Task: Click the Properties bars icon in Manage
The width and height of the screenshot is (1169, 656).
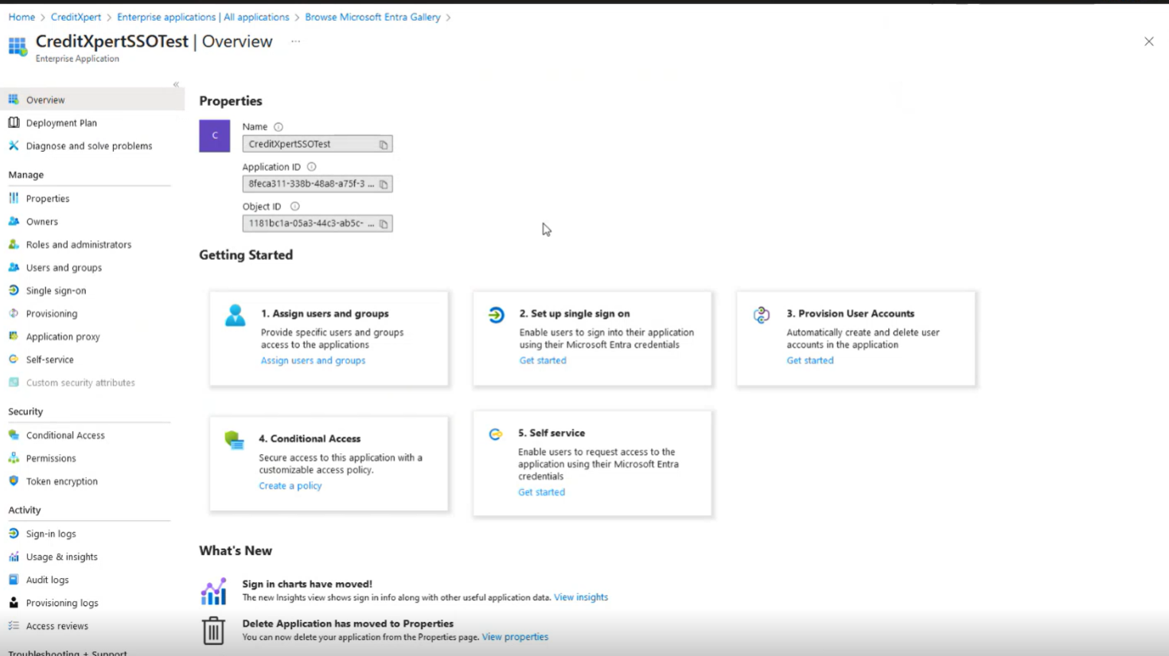Action: (14, 198)
